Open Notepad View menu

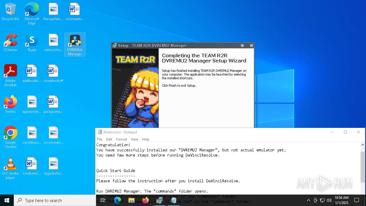[x=134, y=139]
